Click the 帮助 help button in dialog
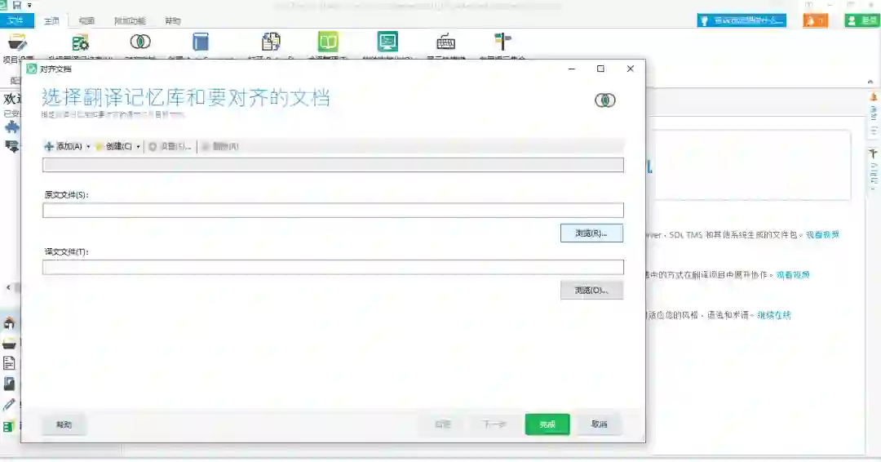Screen dimensions: 881x462 [64, 424]
